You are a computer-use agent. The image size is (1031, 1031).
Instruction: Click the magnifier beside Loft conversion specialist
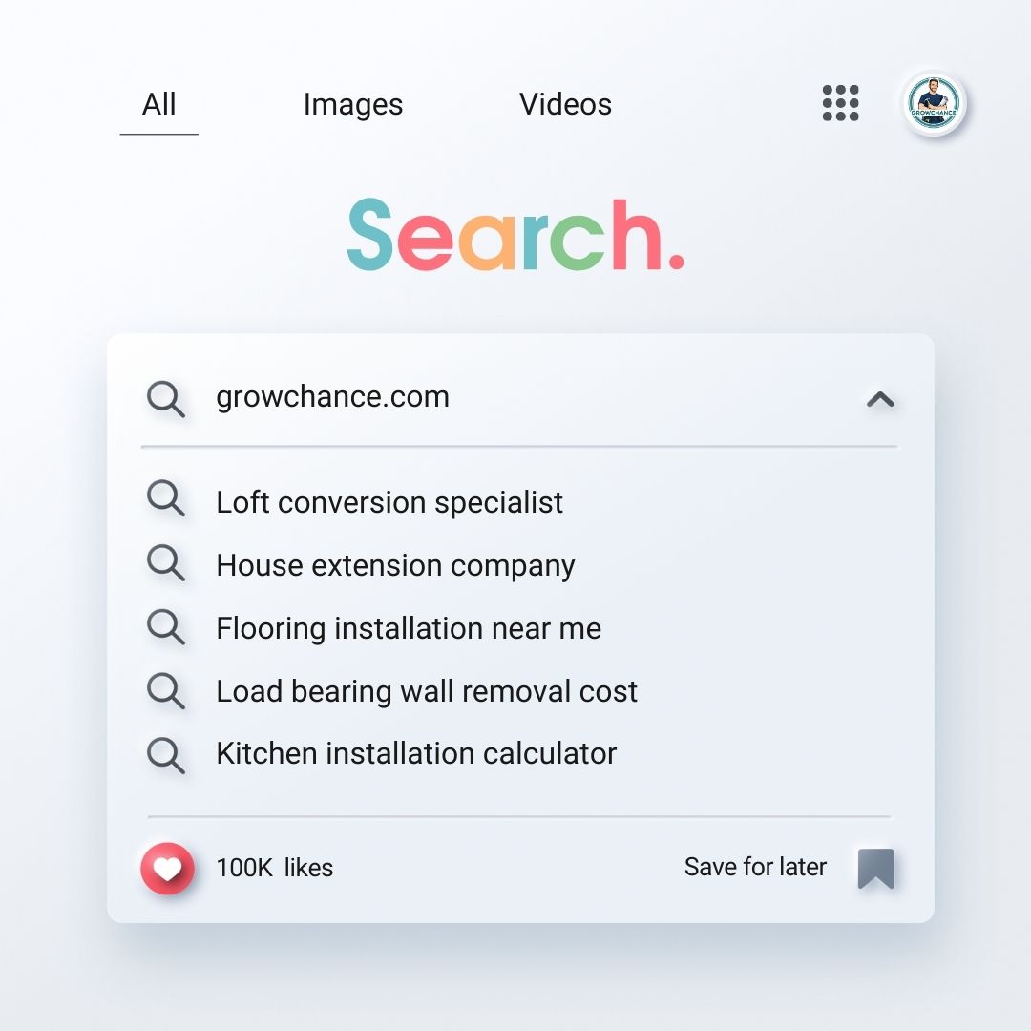(166, 500)
